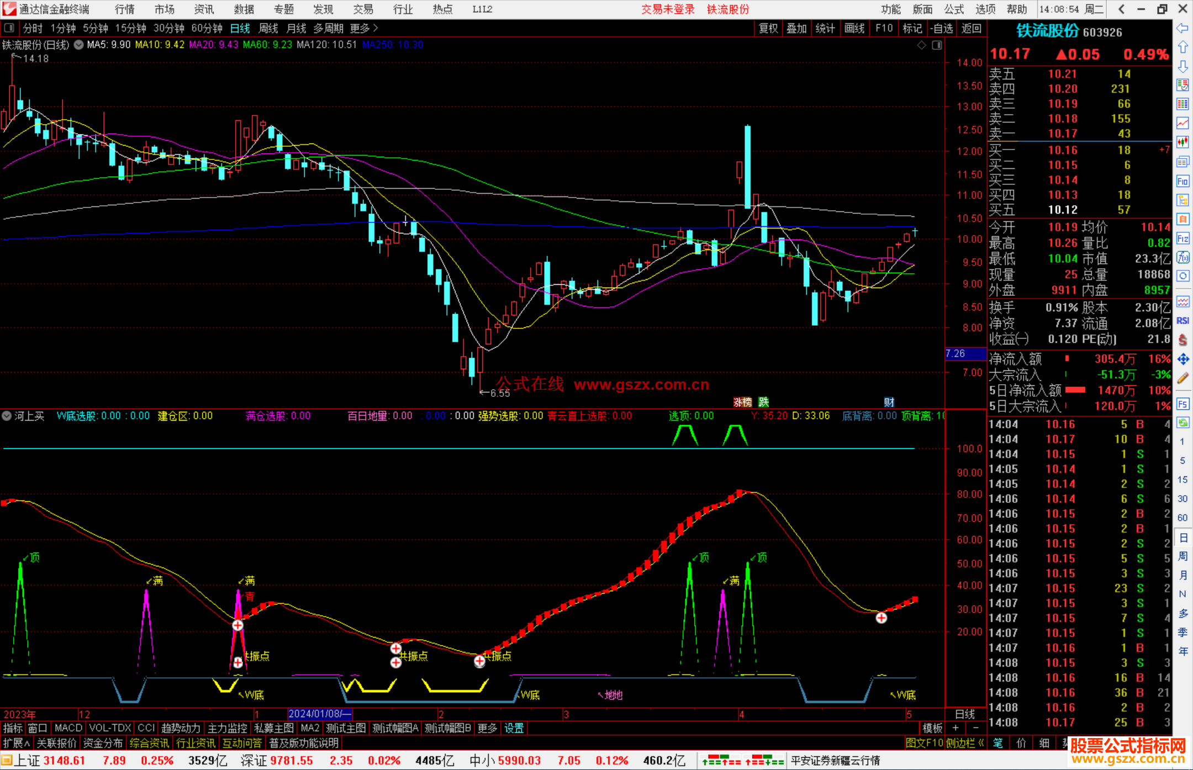The width and height of the screenshot is (1193, 770).
Task: Select the pencil drawing tool icon
Action: pyautogui.click(x=1183, y=379)
